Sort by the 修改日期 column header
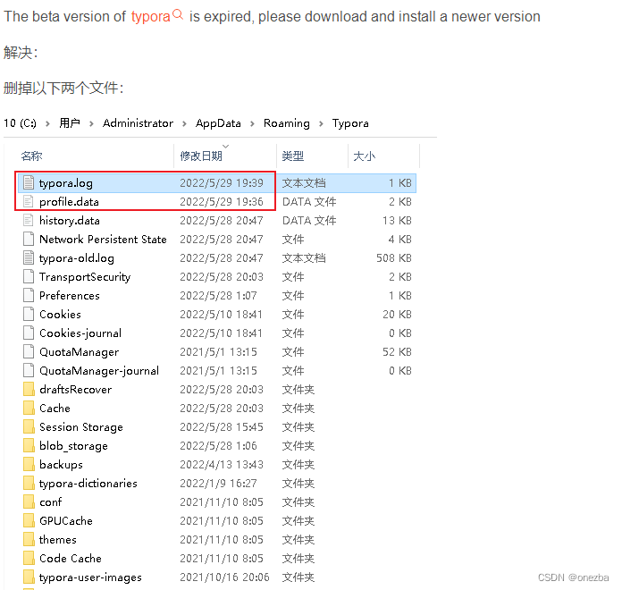 pyautogui.click(x=201, y=156)
